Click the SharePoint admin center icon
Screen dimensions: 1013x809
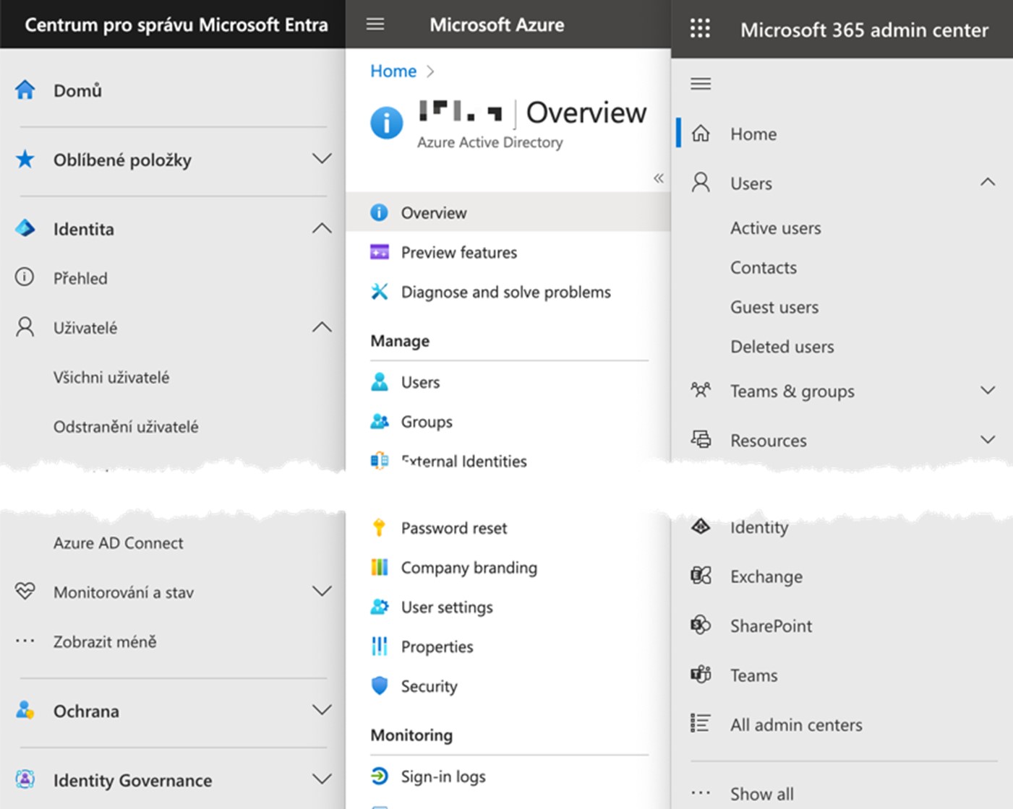tap(701, 625)
